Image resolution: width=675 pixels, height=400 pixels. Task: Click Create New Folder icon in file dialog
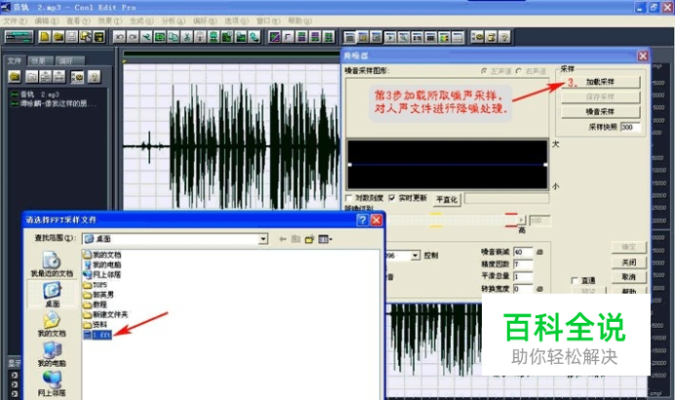coord(309,239)
